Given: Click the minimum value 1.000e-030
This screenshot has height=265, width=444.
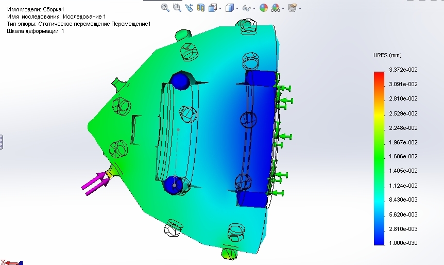Looking at the screenshot, I should pyautogui.click(x=403, y=243).
